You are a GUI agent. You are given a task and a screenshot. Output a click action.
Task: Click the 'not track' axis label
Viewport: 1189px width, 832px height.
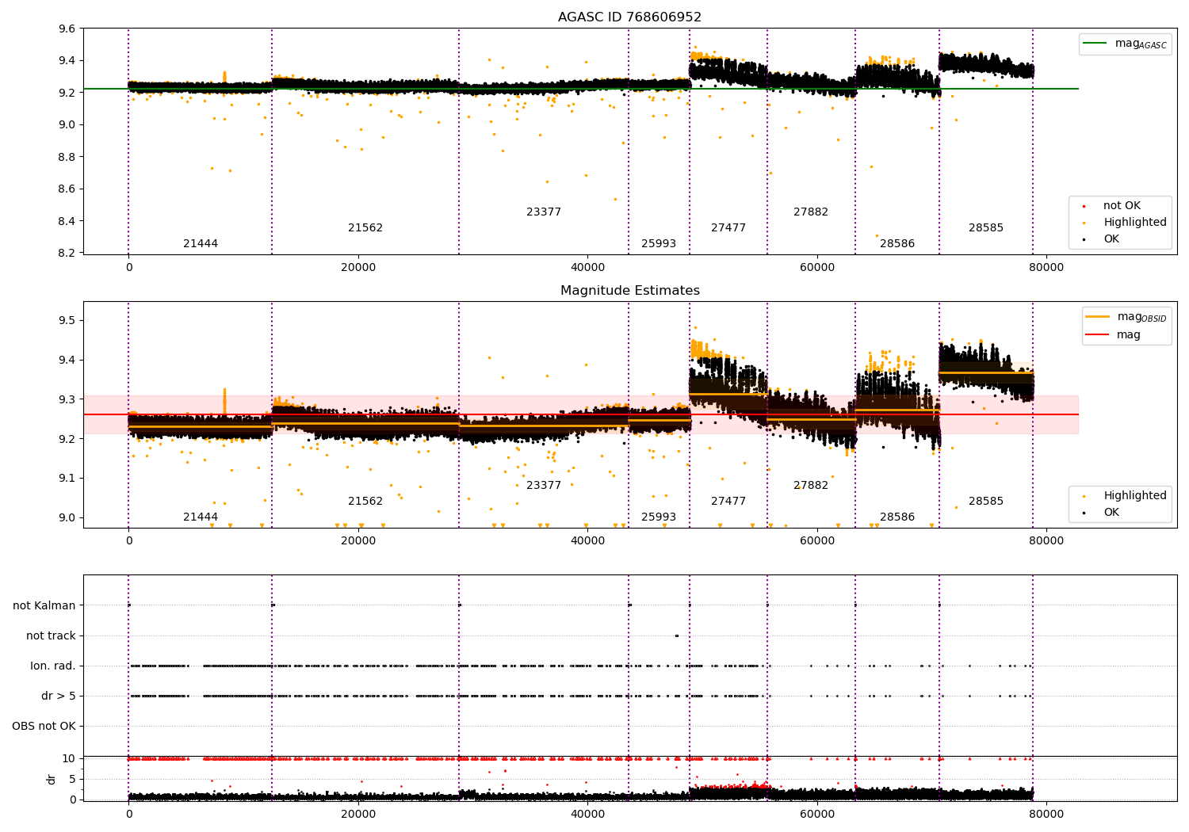coord(51,636)
